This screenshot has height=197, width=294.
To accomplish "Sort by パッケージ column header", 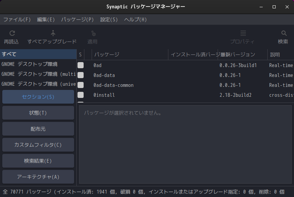I will [130, 54].
